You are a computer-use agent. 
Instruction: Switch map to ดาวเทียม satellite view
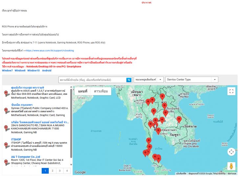click(x=101, y=91)
